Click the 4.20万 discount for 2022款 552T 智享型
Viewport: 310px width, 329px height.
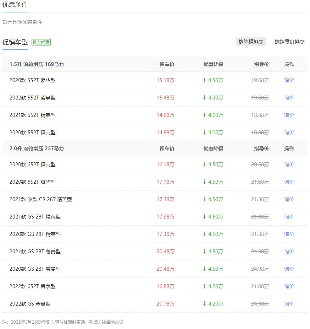213,98
